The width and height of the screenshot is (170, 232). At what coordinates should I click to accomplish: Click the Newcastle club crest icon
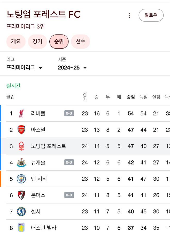21,162
